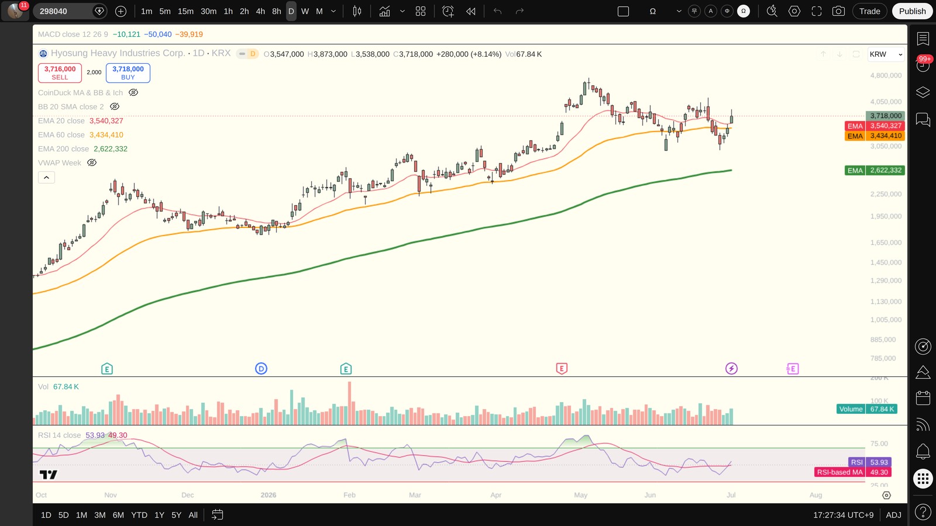Open quick search magnifier icon
Screen dimensions: 936x526
(772, 11)
